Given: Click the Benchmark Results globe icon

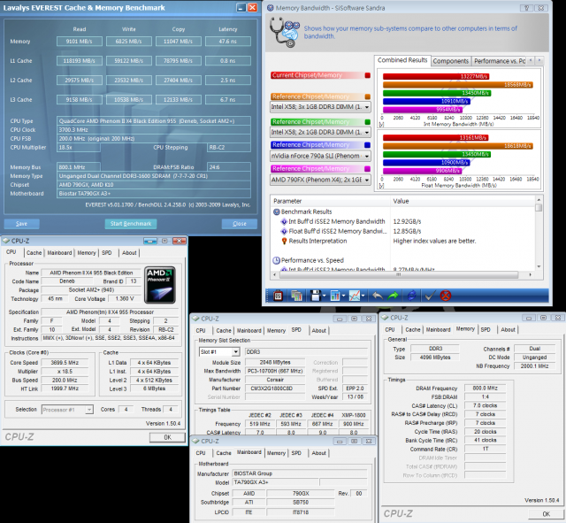Looking at the screenshot, I should pyautogui.click(x=277, y=212).
